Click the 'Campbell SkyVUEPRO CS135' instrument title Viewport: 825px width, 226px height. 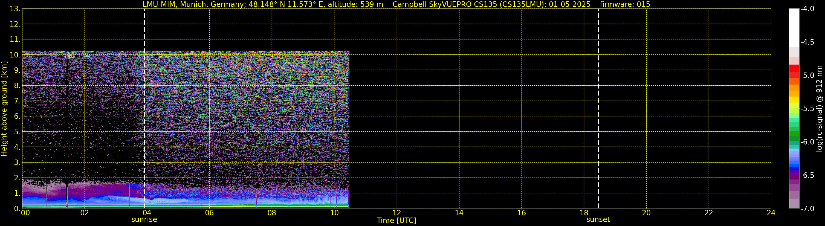pyautogui.click(x=445, y=4)
